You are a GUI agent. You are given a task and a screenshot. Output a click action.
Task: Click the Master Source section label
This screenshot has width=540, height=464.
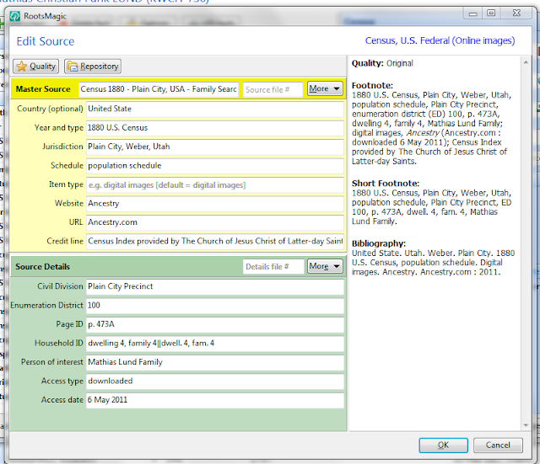[x=43, y=89]
